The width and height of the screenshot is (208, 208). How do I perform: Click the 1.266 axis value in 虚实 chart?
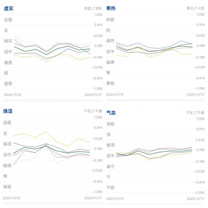[x=98, y=15]
